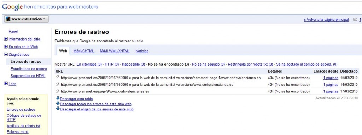The width and height of the screenshot is (362, 135).
Task: Filter by No se ha seguido (0)
Action: point(209,64)
